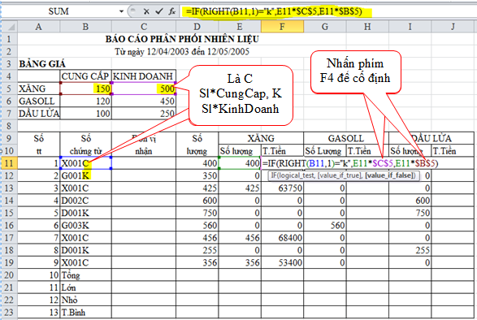Select column F header

tap(282, 27)
